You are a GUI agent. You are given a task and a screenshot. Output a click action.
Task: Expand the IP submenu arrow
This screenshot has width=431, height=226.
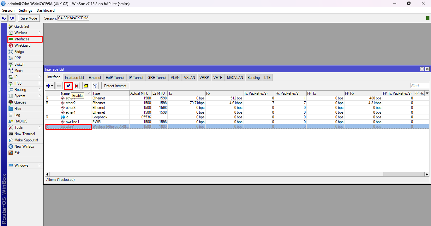39,77
